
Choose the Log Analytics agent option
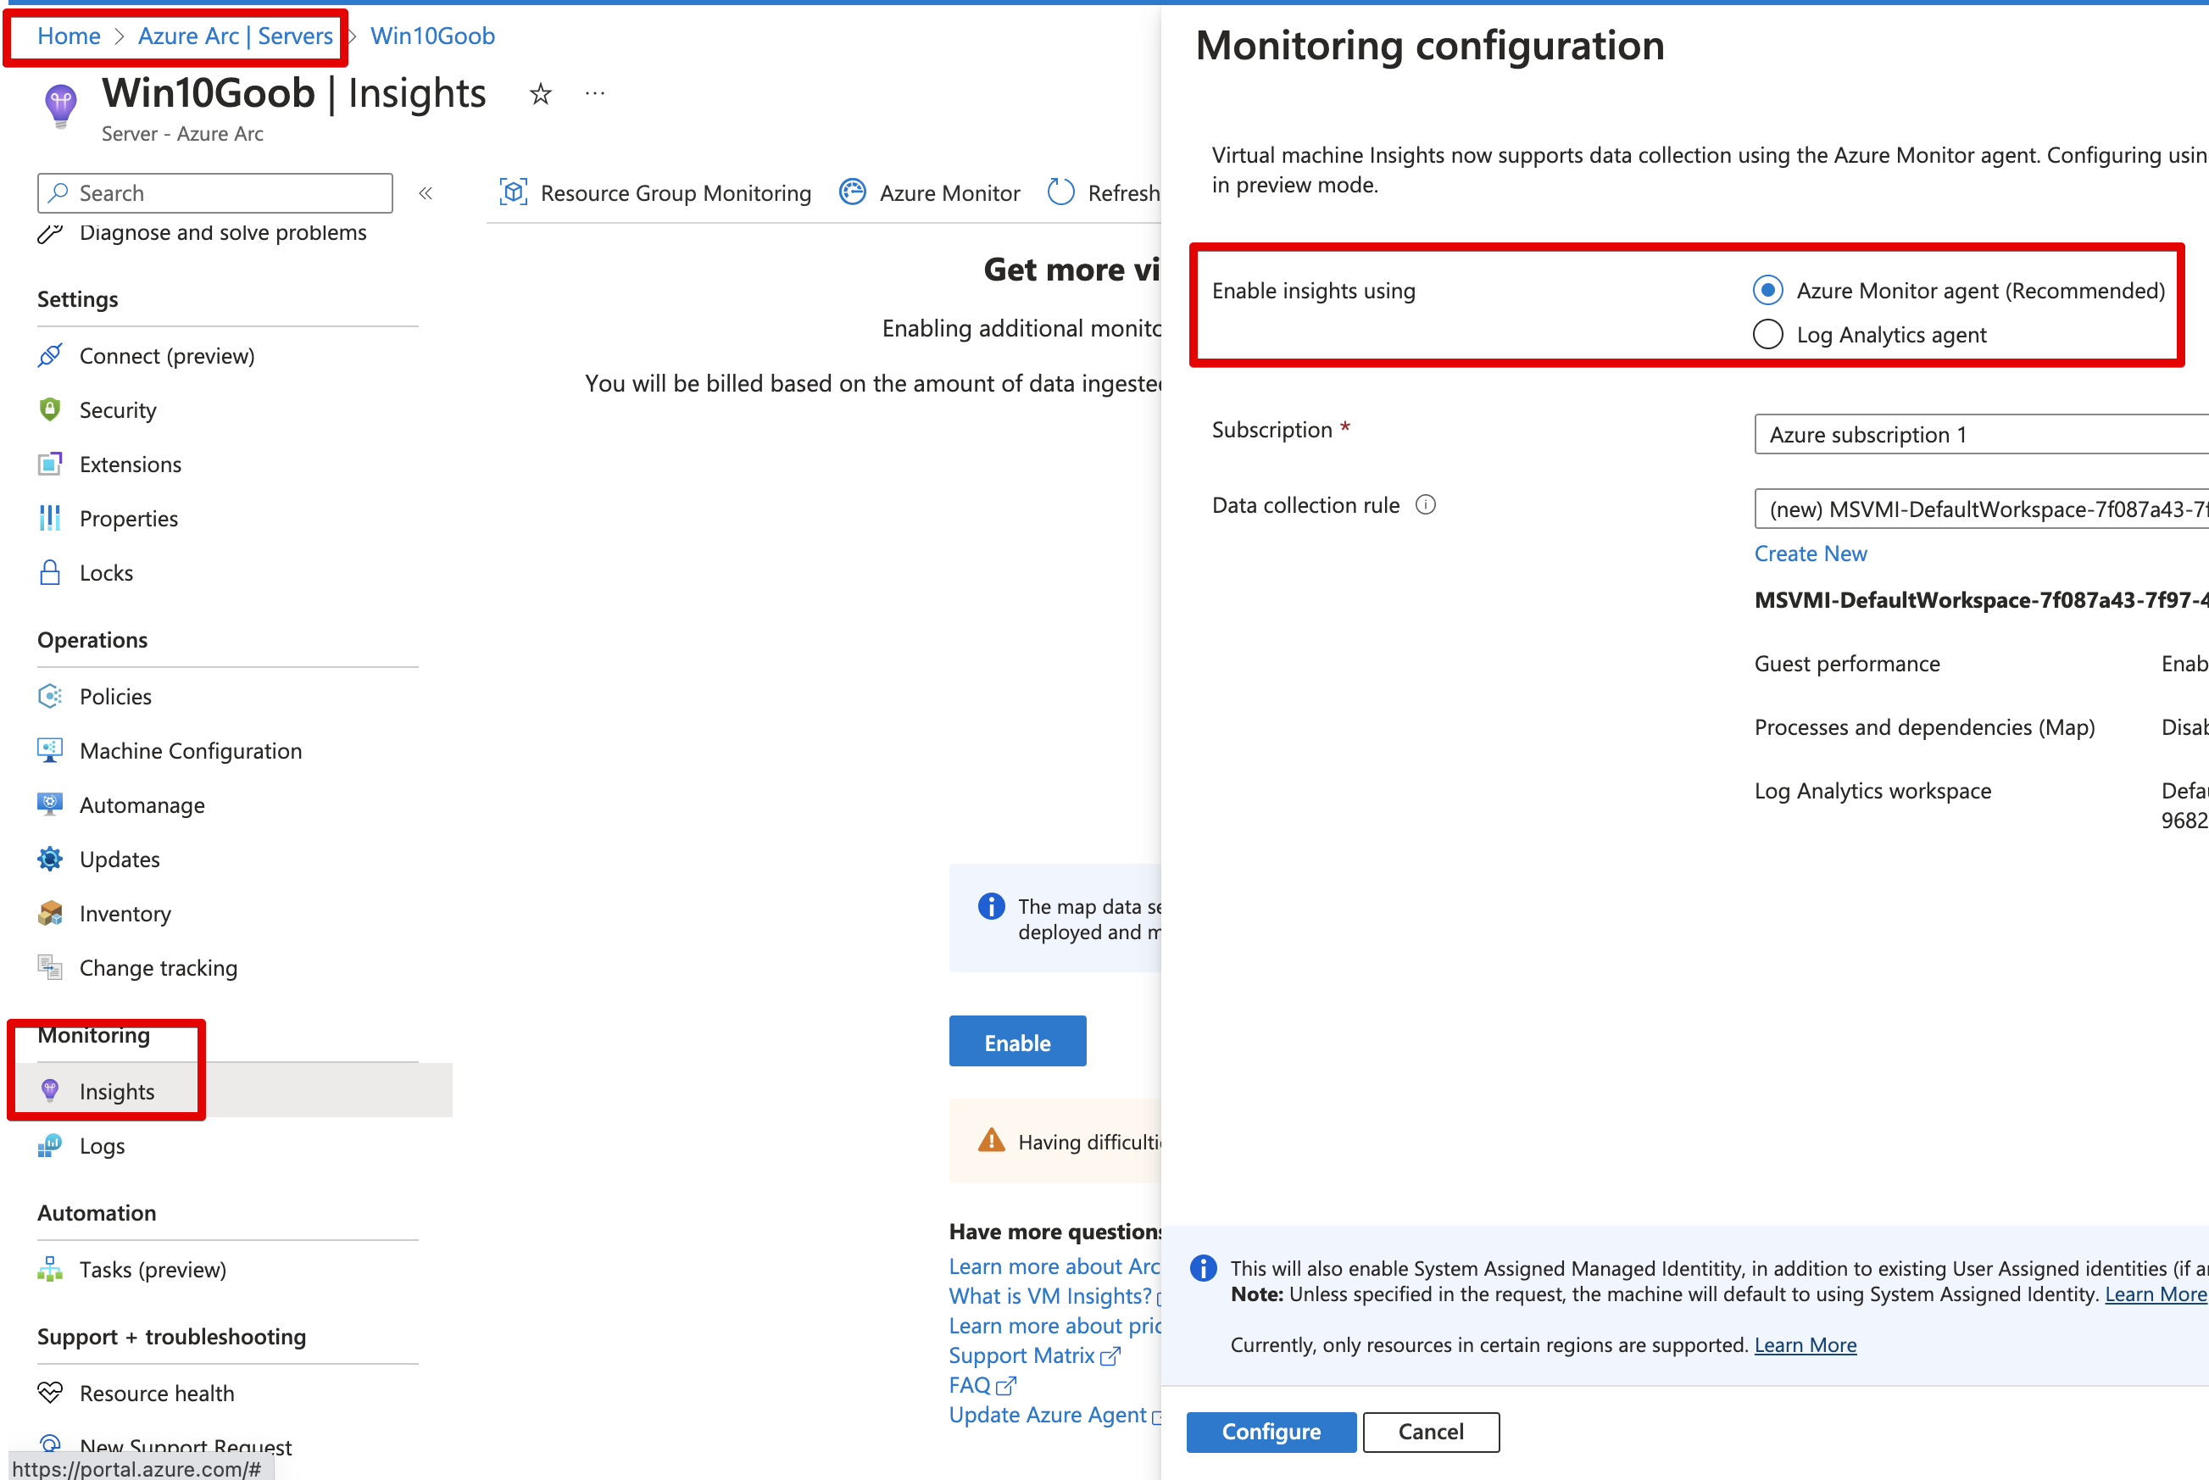(1767, 334)
